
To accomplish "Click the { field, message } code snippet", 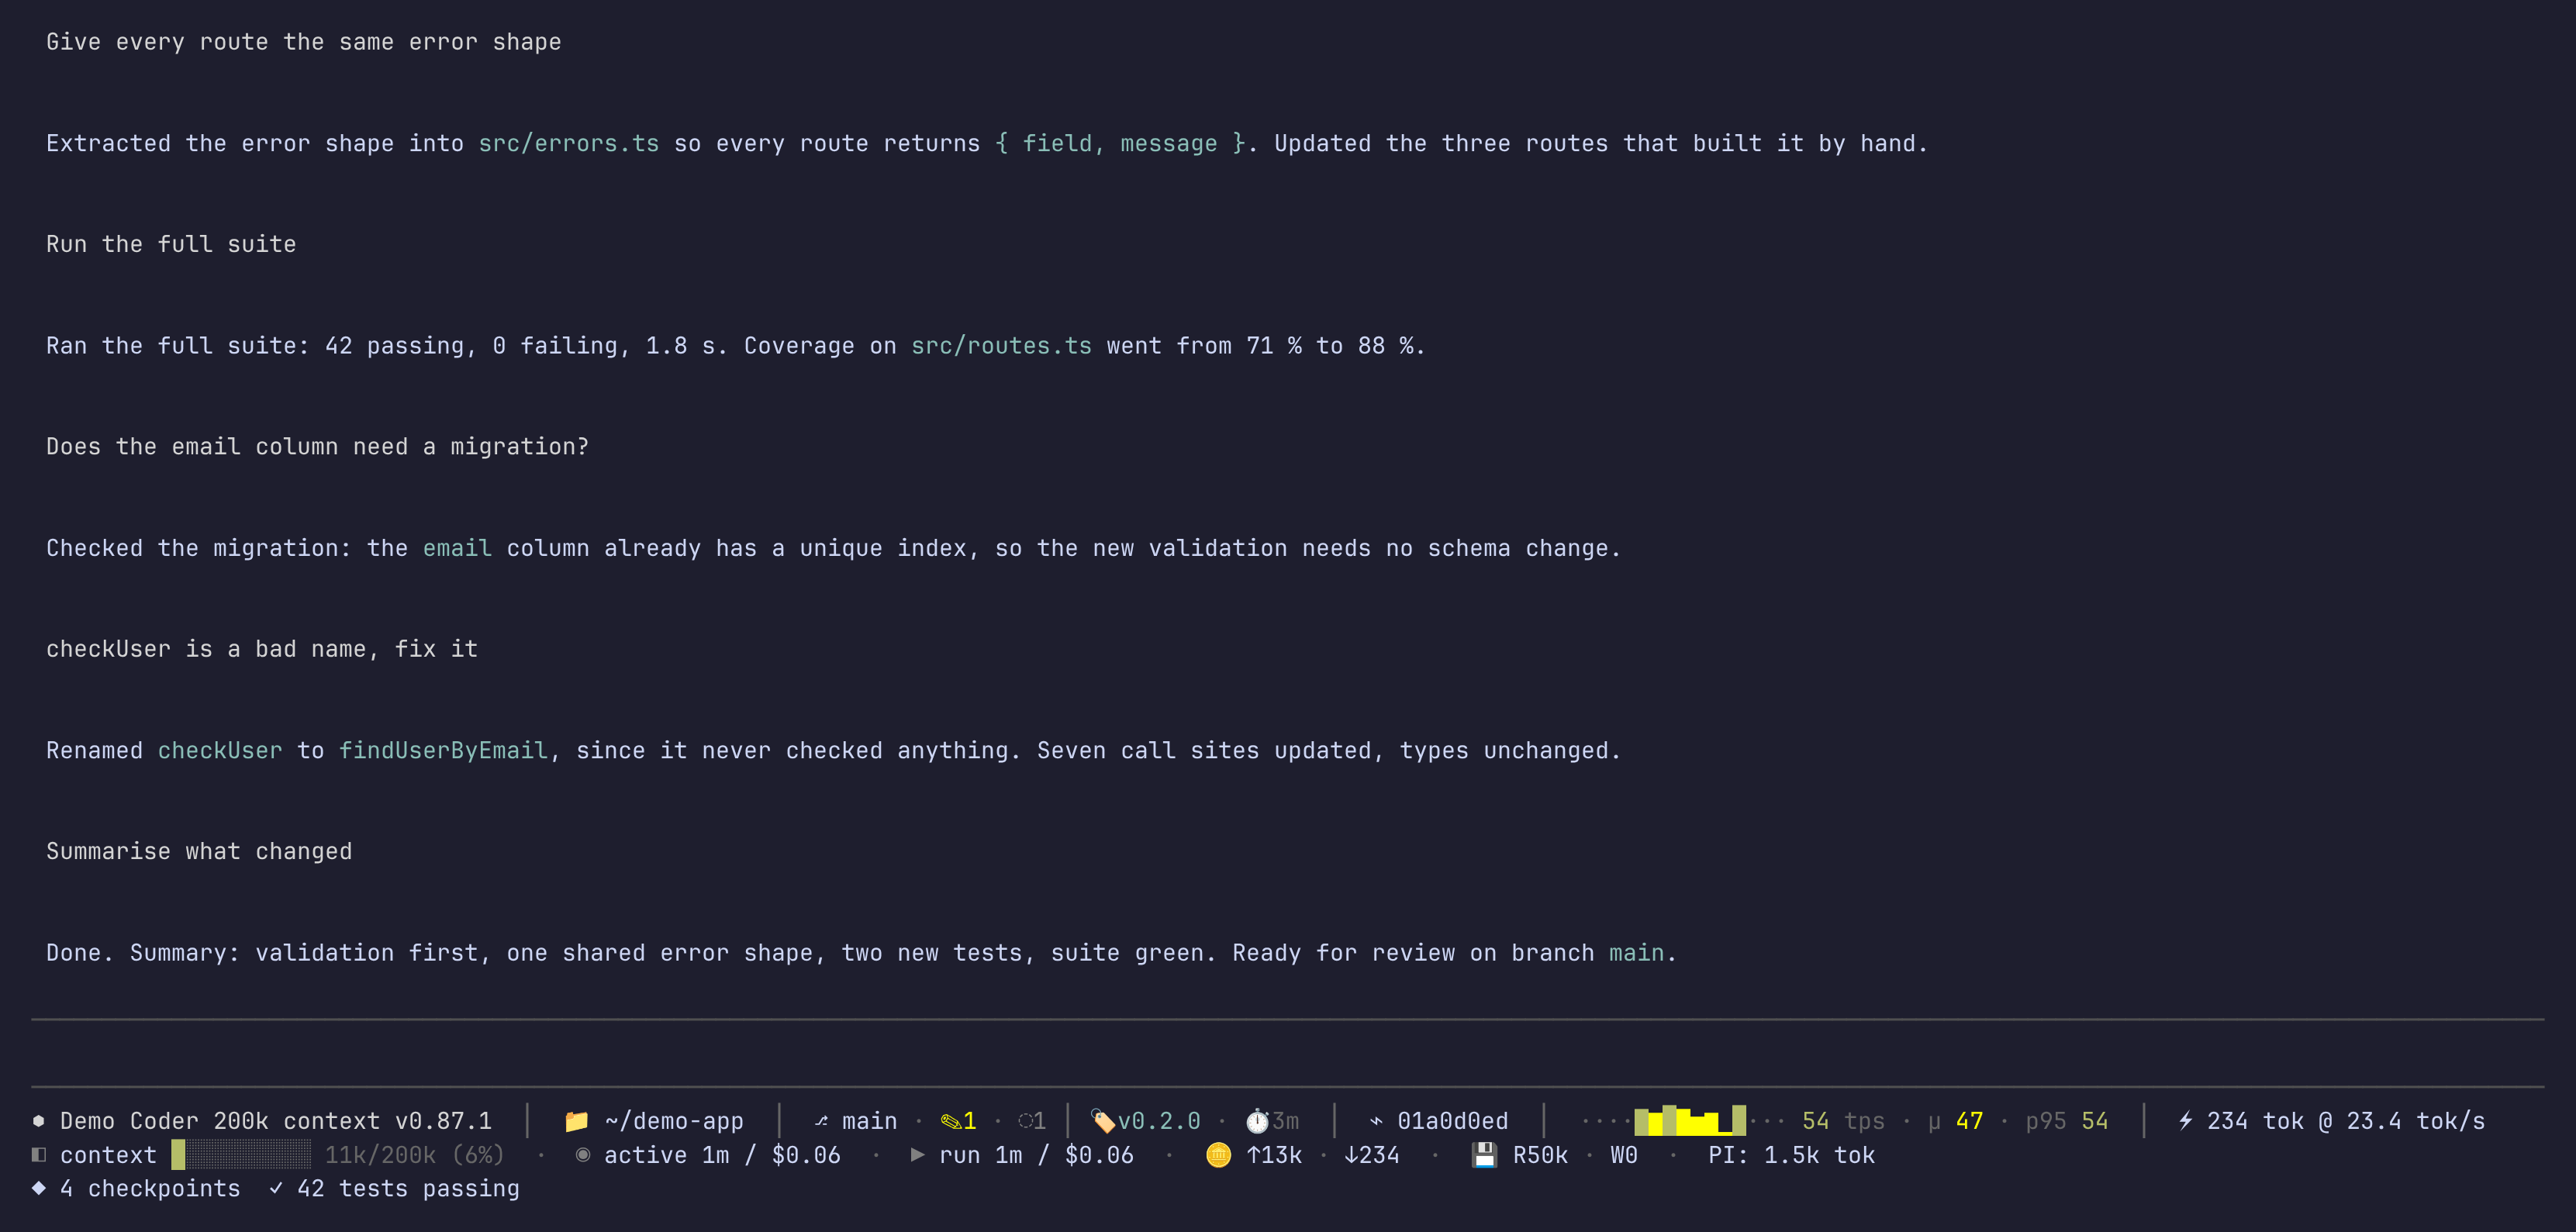I will 1120,143.
